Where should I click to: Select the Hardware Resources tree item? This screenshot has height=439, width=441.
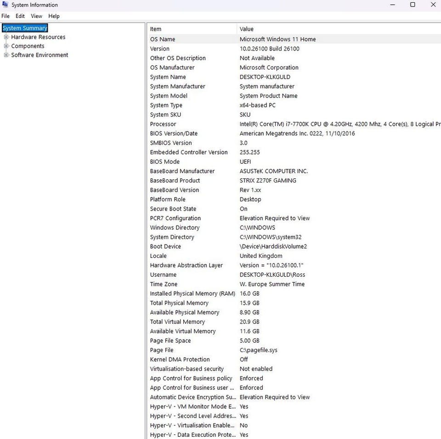pyautogui.click(x=38, y=37)
